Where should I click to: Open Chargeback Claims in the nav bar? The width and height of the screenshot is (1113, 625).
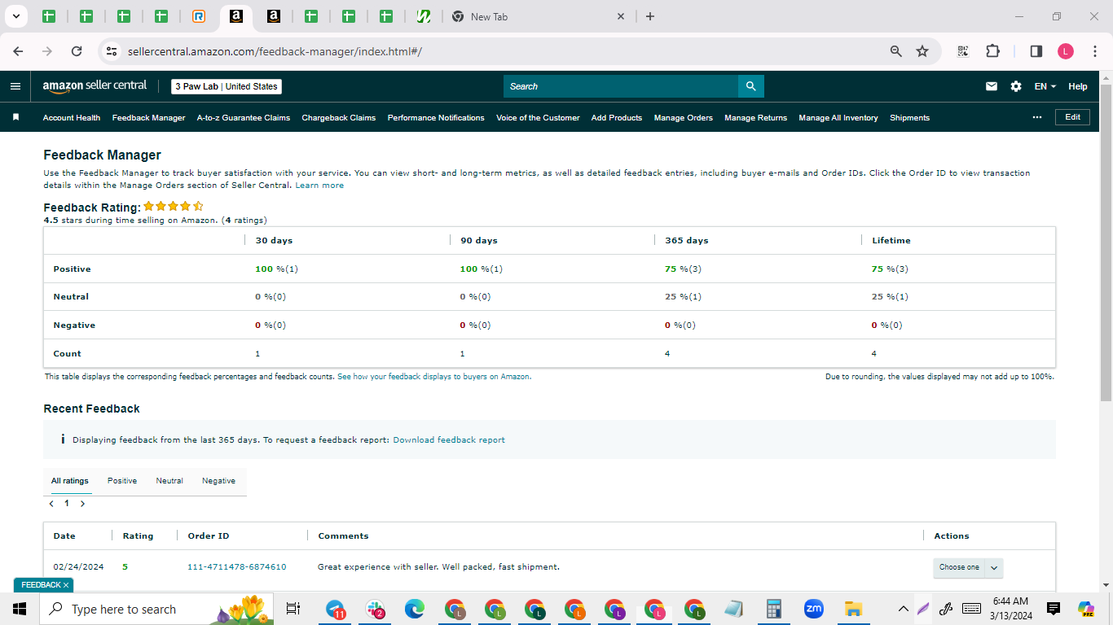(x=339, y=117)
